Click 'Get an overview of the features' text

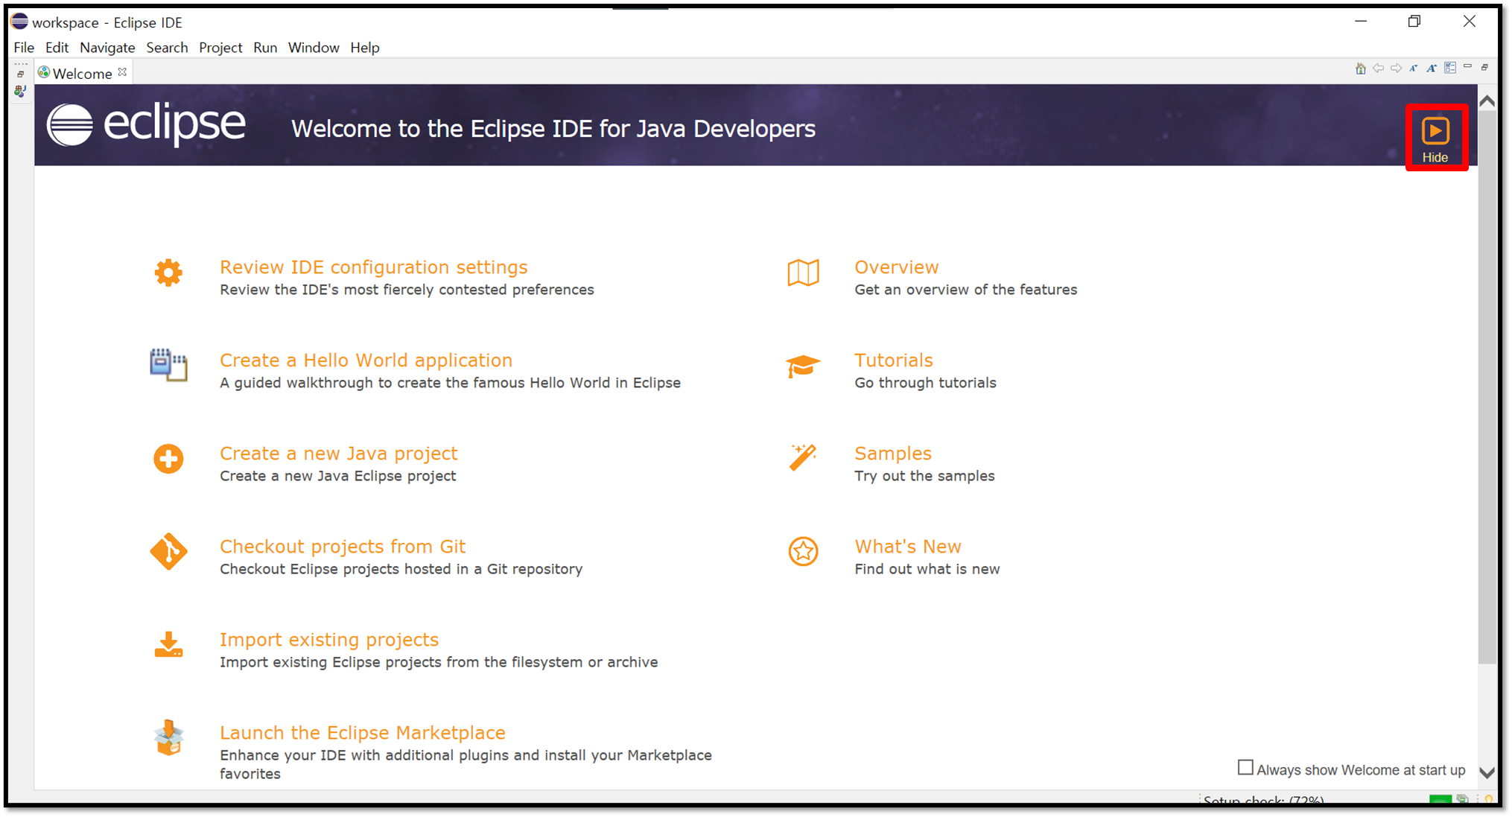tap(965, 290)
